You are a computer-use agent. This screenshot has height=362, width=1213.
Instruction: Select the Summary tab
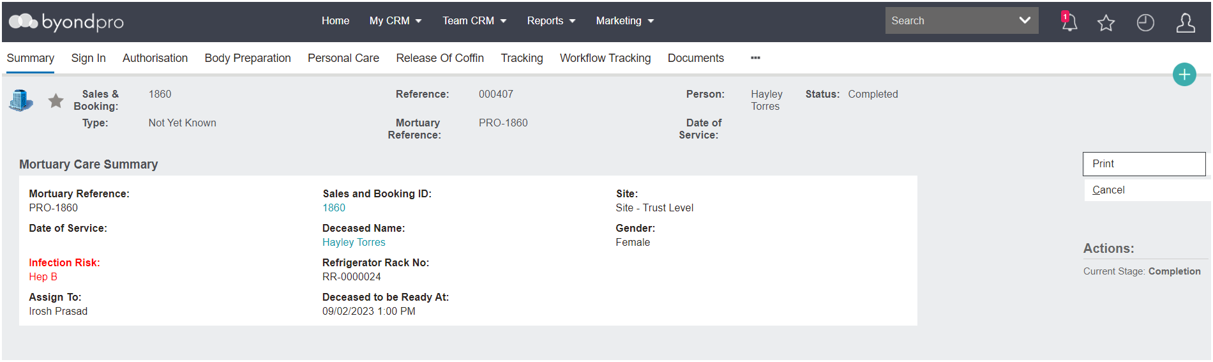pyautogui.click(x=30, y=58)
